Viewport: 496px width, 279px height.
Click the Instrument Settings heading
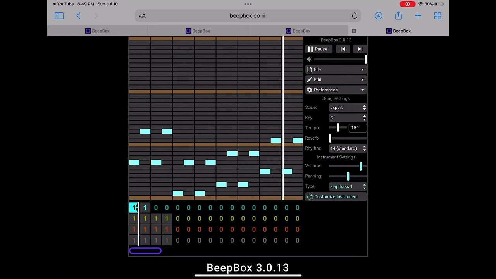336,157
